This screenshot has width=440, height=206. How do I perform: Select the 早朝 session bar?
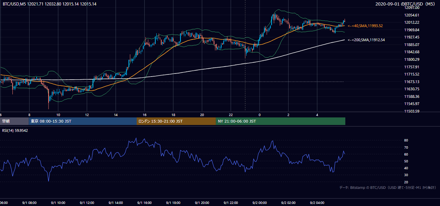tap(14, 121)
